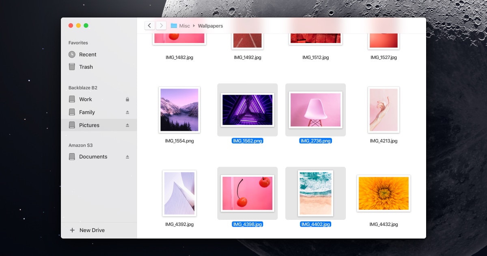
Task: Click the IMG_1482.jpg thumbnail at top
Action: pyautogui.click(x=179, y=39)
